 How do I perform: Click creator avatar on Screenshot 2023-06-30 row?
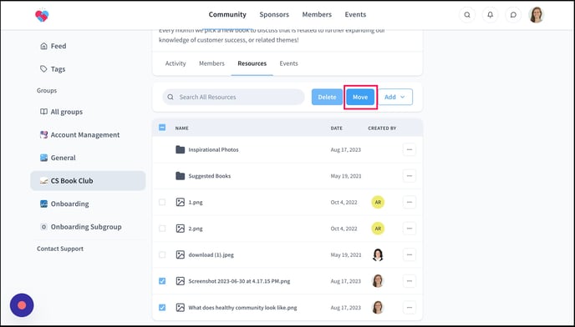pyautogui.click(x=378, y=281)
